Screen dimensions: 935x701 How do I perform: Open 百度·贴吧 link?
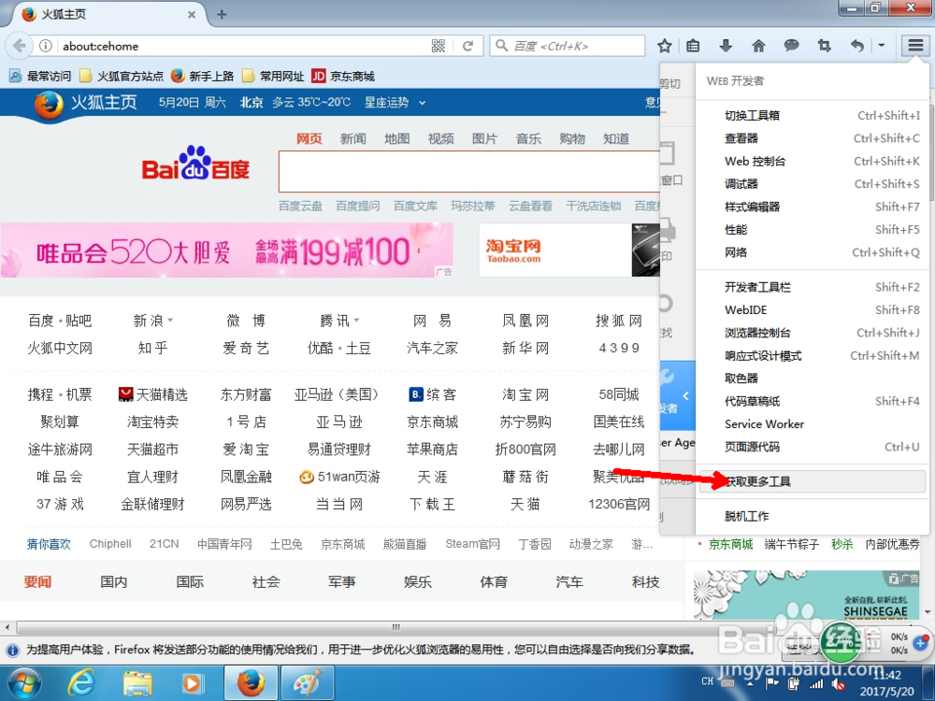(60, 321)
